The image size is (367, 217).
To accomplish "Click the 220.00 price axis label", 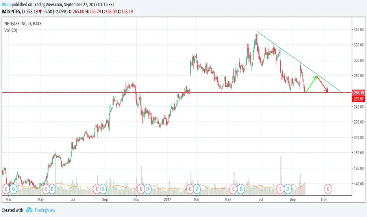I will (359, 122).
